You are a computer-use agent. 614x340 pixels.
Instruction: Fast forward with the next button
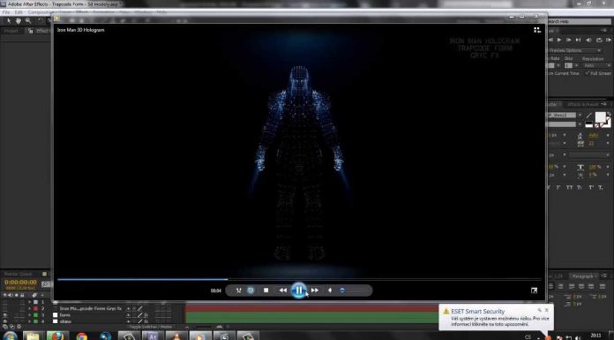click(315, 291)
